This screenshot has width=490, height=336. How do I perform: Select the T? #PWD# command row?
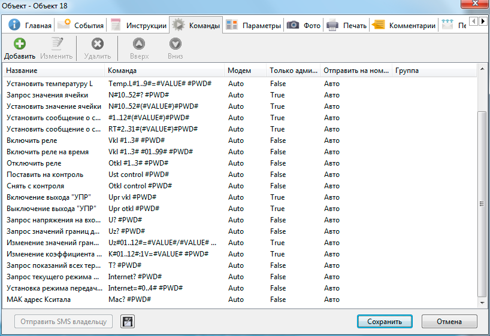[240, 265]
